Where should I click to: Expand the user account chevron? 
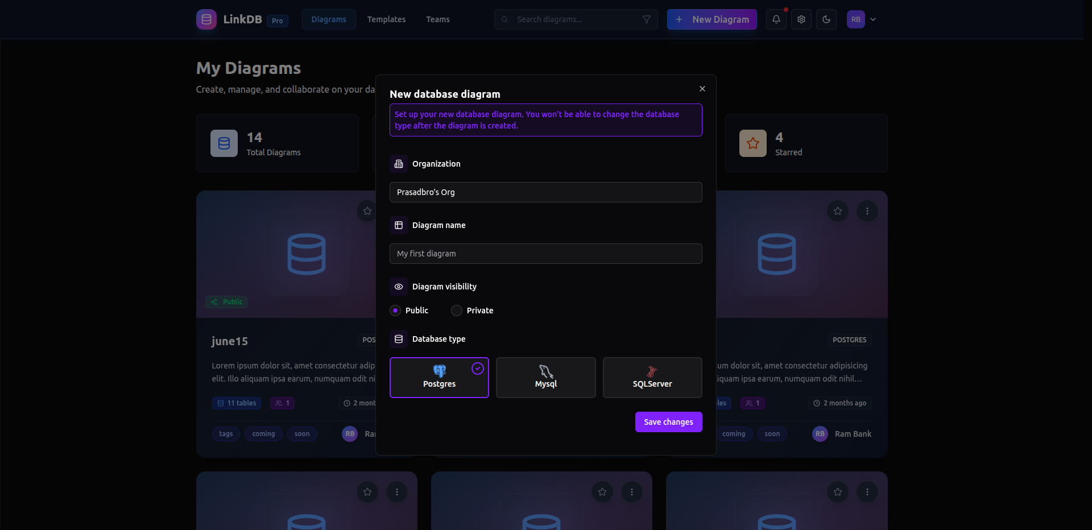(873, 19)
